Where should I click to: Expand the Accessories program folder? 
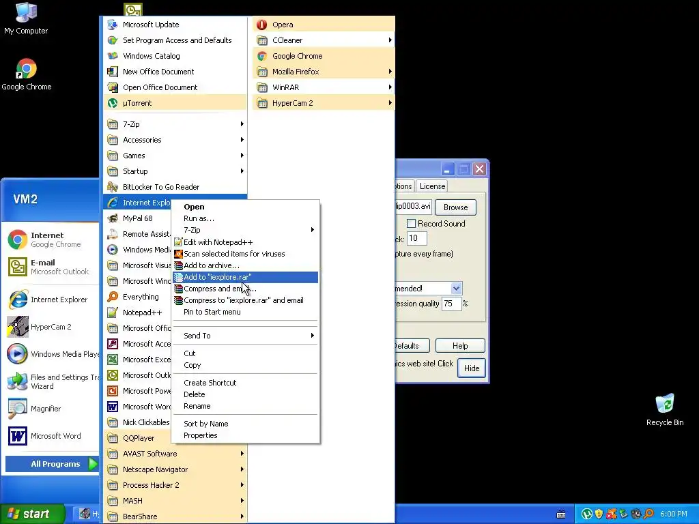tap(175, 140)
